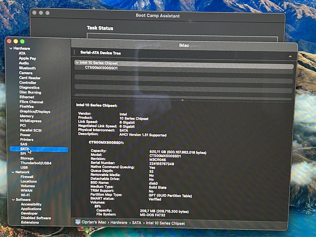Select Thunderbolt/USB4 in the sidebar

36,163
